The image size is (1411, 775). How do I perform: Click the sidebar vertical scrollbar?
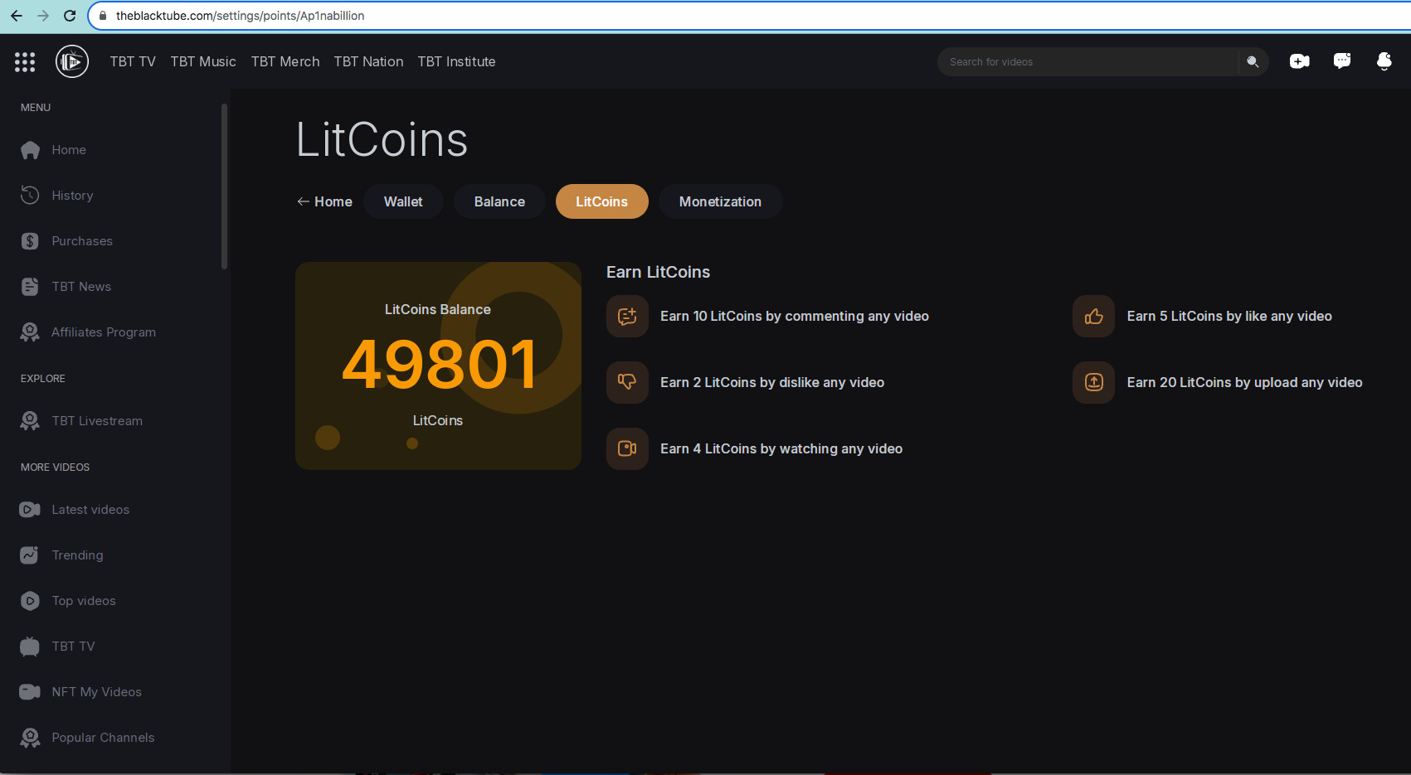224,186
